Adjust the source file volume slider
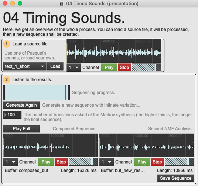 click(147, 68)
